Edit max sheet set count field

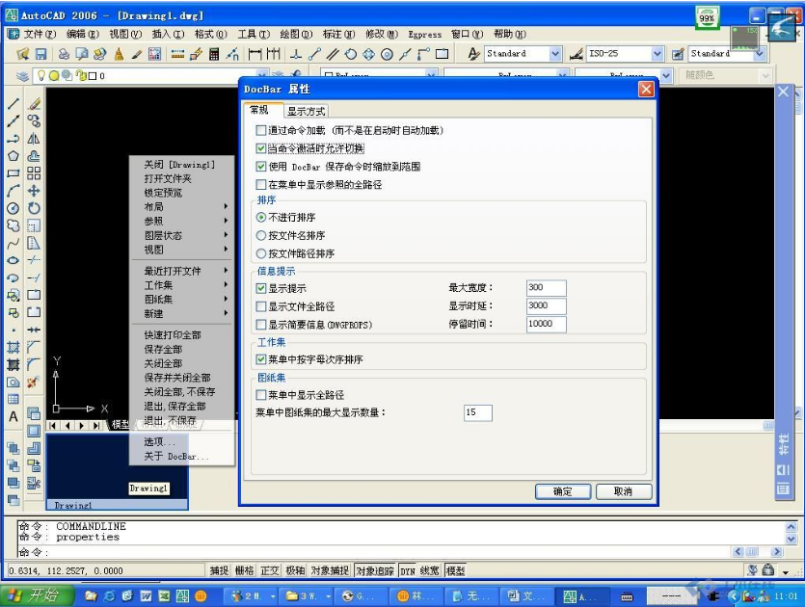click(478, 412)
